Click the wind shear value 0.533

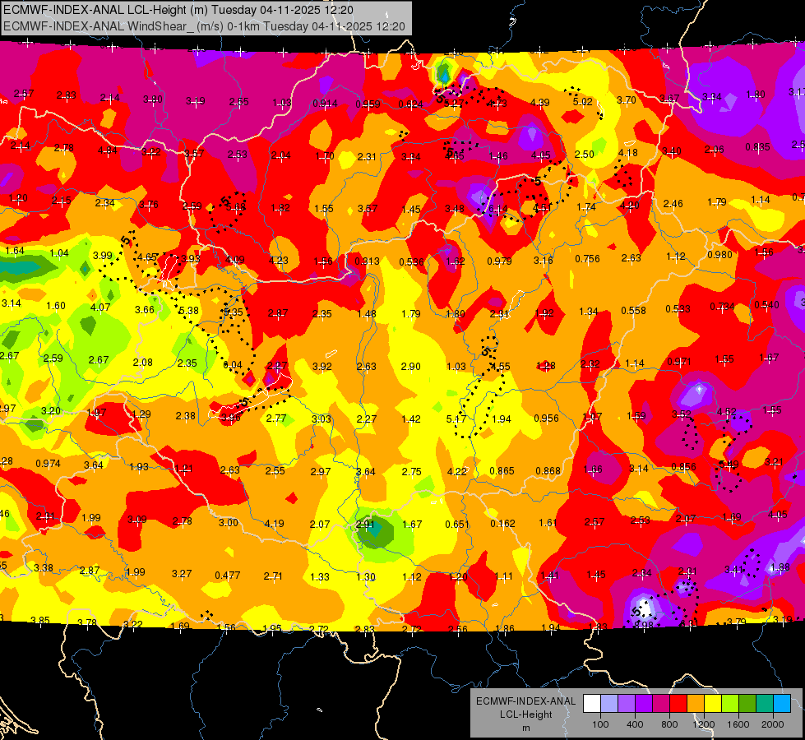678,308
